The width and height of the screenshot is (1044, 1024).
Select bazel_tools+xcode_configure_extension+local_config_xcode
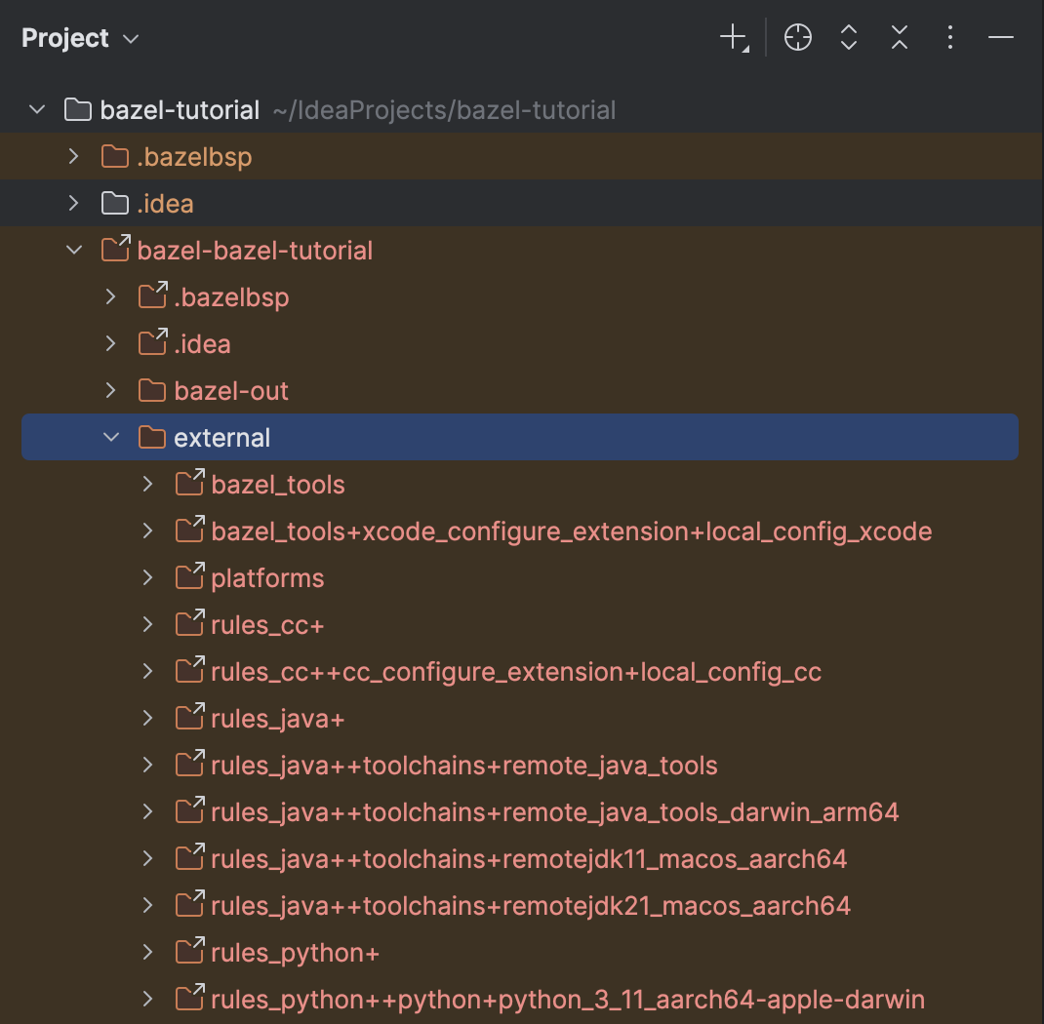(572, 531)
